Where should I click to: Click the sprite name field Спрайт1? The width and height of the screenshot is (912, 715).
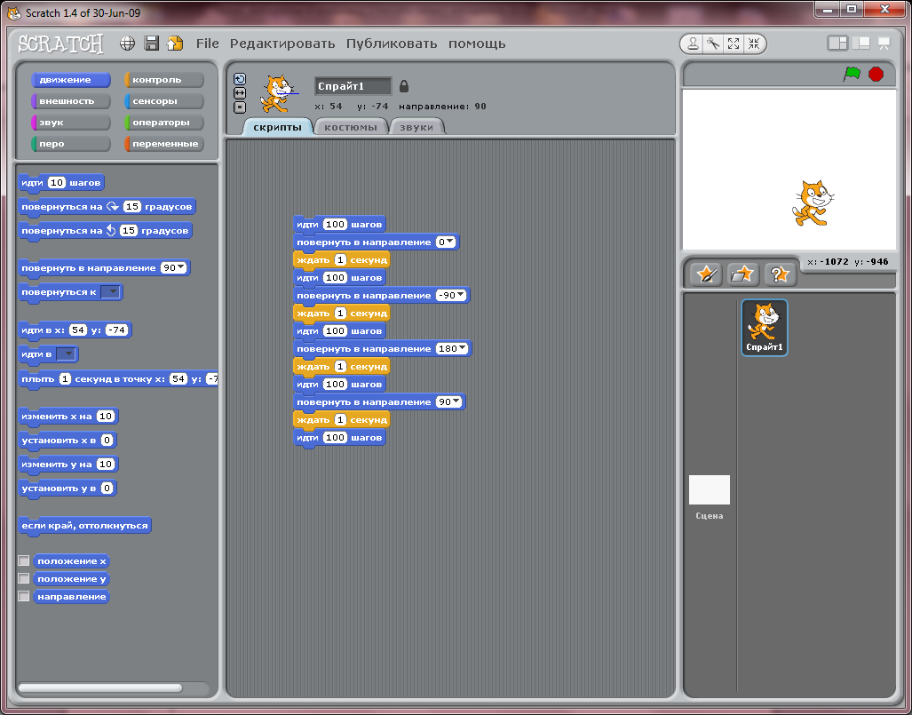(x=353, y=86)
